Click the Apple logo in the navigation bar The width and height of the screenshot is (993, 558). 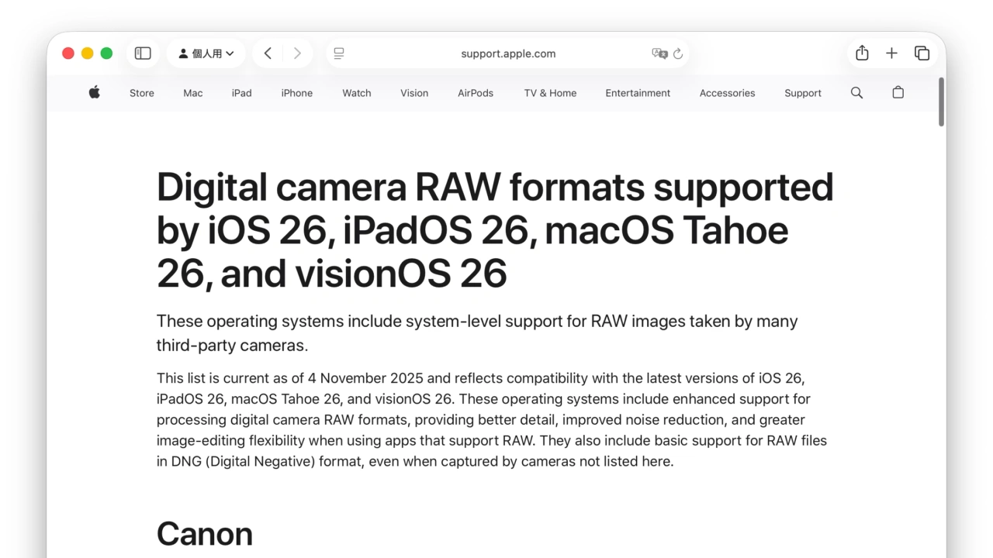click(93, 92)
